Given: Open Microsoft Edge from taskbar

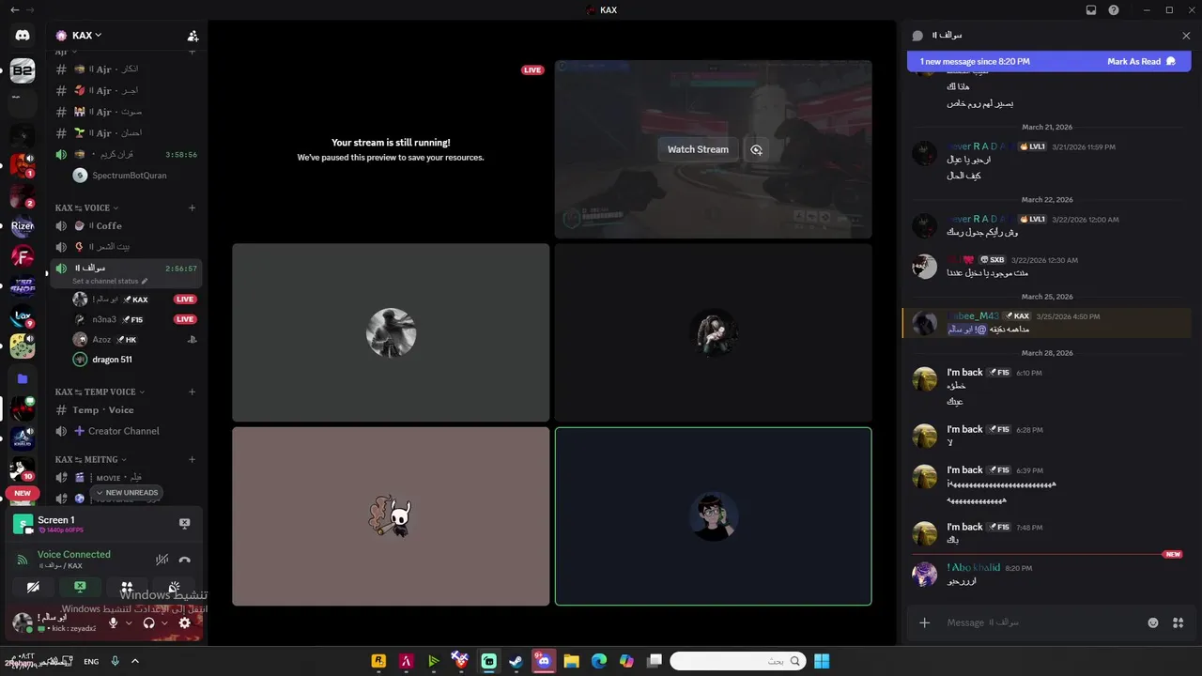Looking at the screenshot, I should (x=598, y=661).
